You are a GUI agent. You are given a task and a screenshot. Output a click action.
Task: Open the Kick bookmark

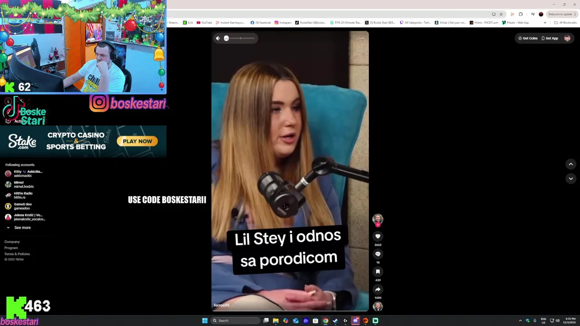(188, 22)
